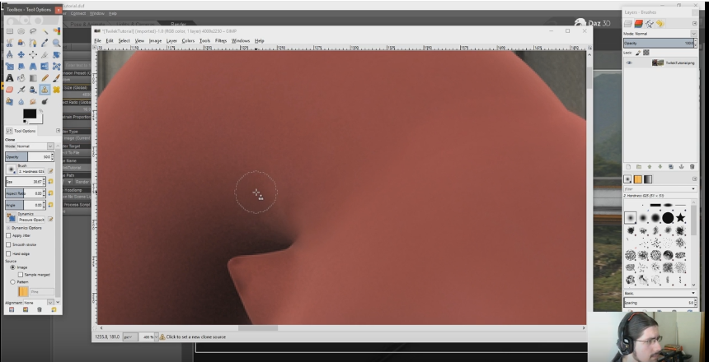
Task: Select the Free Select lasso tool
Action: click(x=33, y=31)
